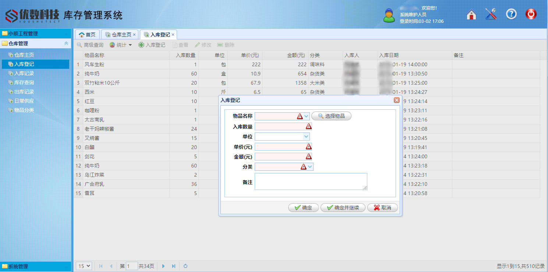Switch to the 首页 tab
The width and height of the screenshot is (548, 272).
pyautogui.click(x=87, y=35)
